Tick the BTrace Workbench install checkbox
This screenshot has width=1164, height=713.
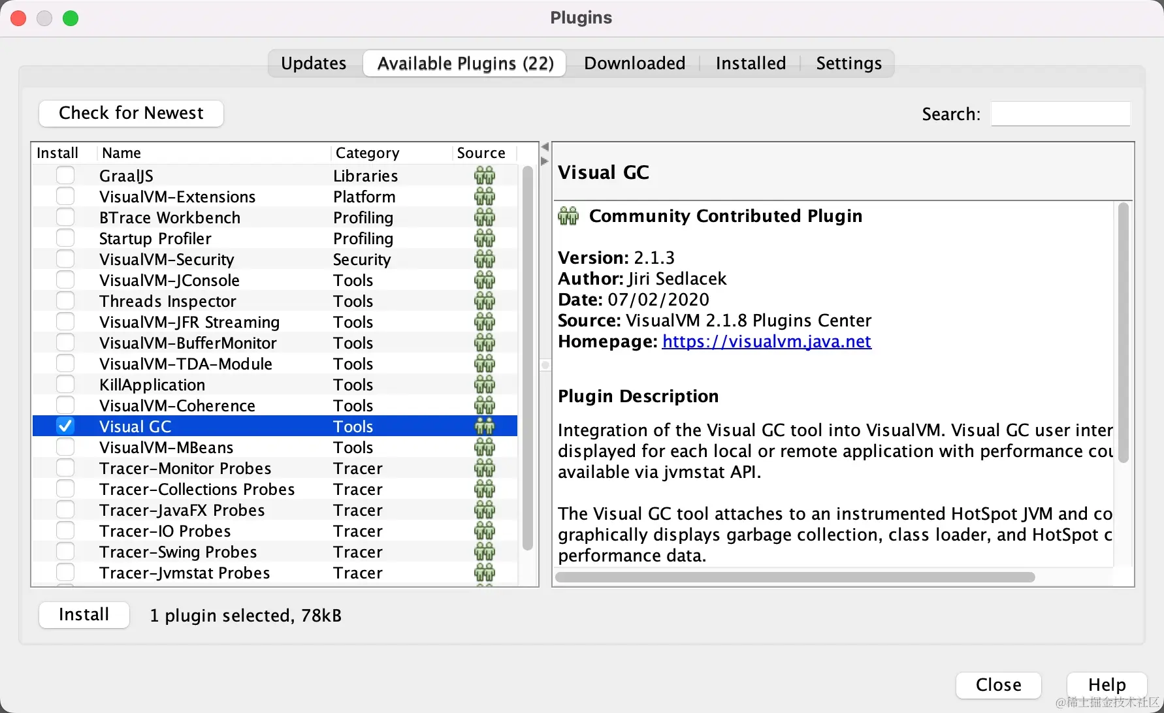[65, 217]
